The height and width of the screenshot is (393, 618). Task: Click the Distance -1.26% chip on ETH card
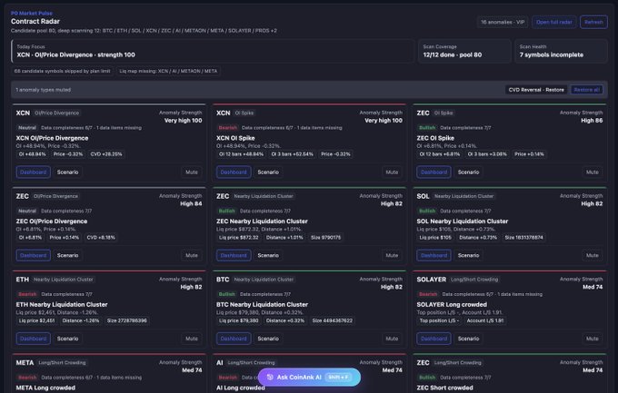click(x=81, y=320)
